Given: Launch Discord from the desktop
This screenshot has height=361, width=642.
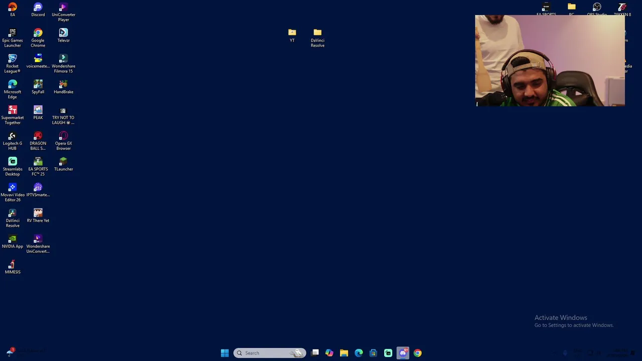Looking at the screenshot, I should (38, 10).
